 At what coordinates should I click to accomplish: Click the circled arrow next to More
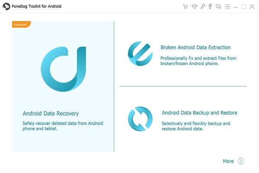coord(241,161)
